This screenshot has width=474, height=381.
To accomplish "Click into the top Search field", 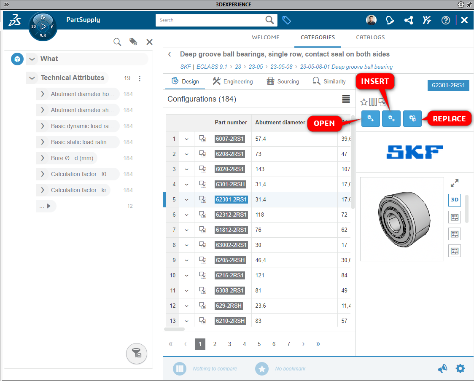I will [x=211, y=20].
